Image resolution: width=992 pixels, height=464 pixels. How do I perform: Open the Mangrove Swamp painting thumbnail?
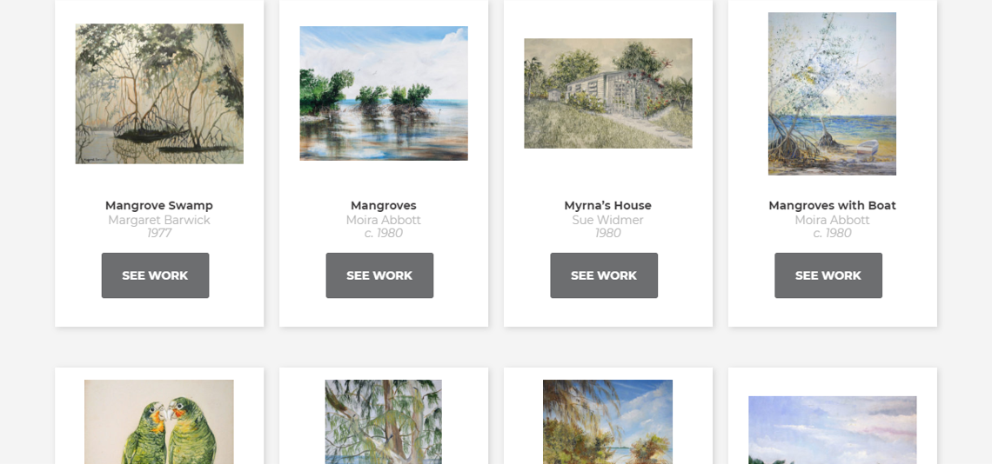[159, 94]
